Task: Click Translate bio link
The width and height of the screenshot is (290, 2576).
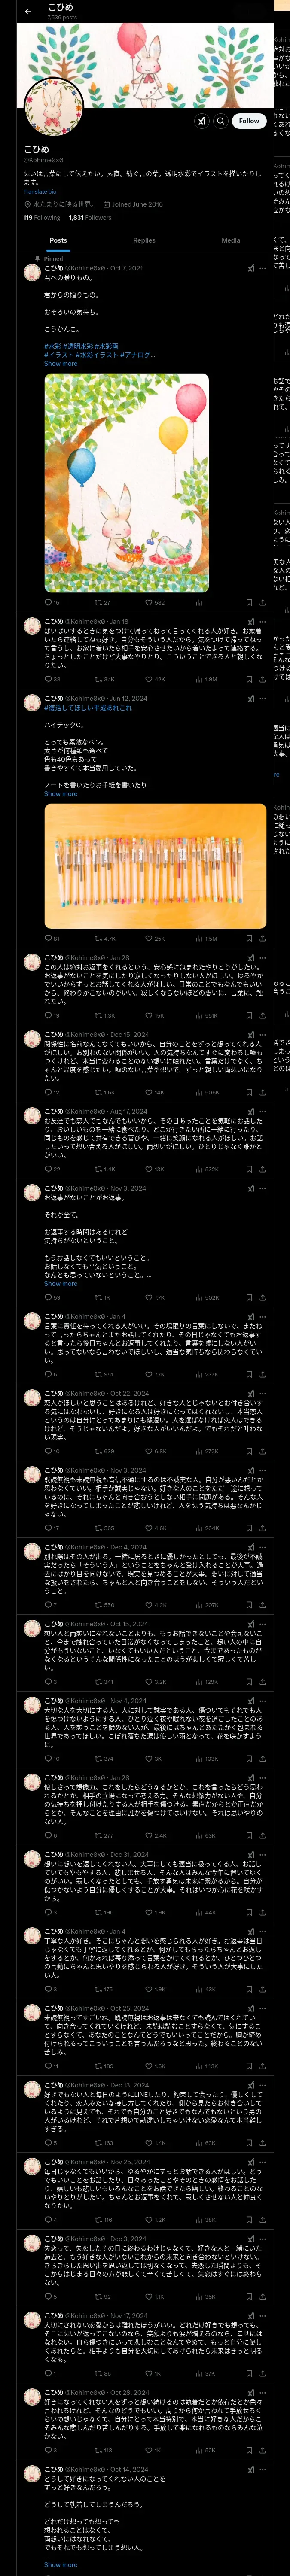Action: point(40,191)
